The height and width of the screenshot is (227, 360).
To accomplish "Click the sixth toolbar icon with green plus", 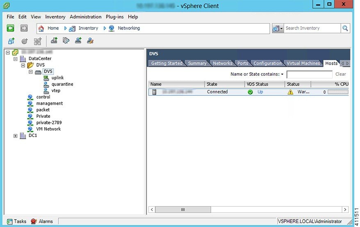I will (x=78, y=40).
